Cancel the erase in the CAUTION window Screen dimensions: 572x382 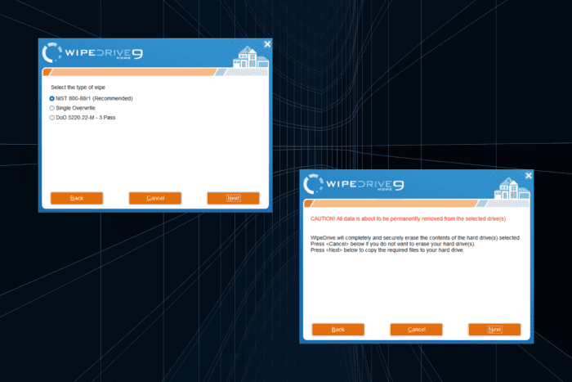(416, 330)
